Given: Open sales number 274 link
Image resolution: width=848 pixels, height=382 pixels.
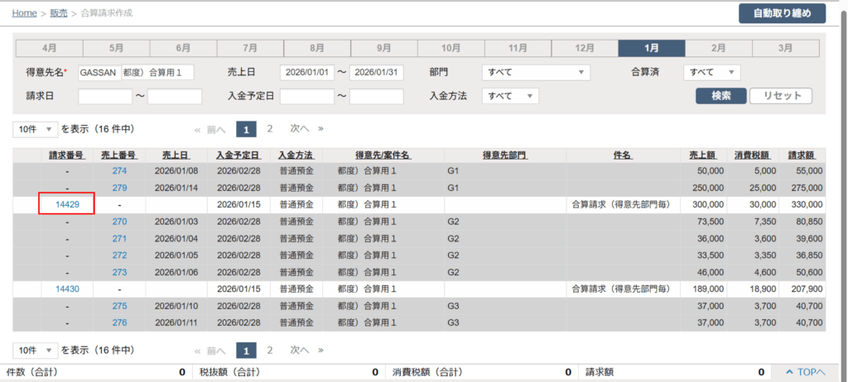Looking at the screenshot, I should [119, 170].
